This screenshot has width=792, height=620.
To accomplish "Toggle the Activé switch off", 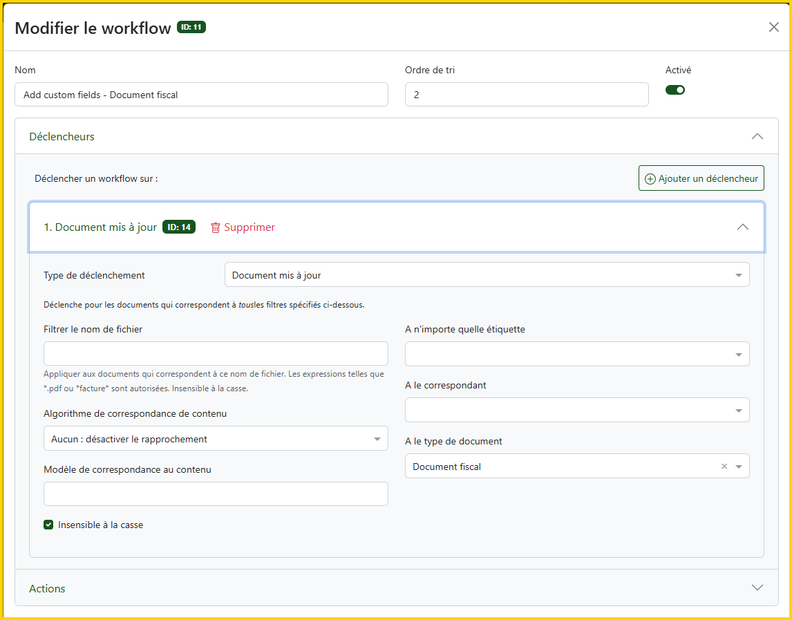I will 675,90.
